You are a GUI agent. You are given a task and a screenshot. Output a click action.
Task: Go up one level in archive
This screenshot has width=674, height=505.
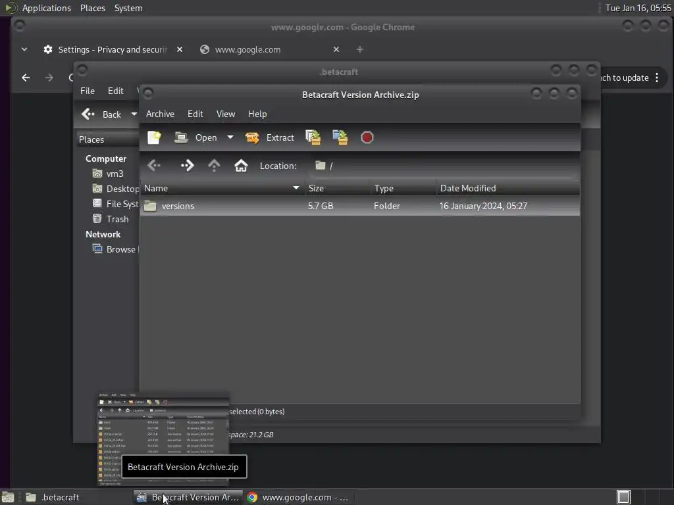[214, 166]
